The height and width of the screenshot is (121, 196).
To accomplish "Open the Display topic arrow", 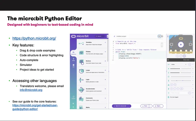I will (105, 51).
